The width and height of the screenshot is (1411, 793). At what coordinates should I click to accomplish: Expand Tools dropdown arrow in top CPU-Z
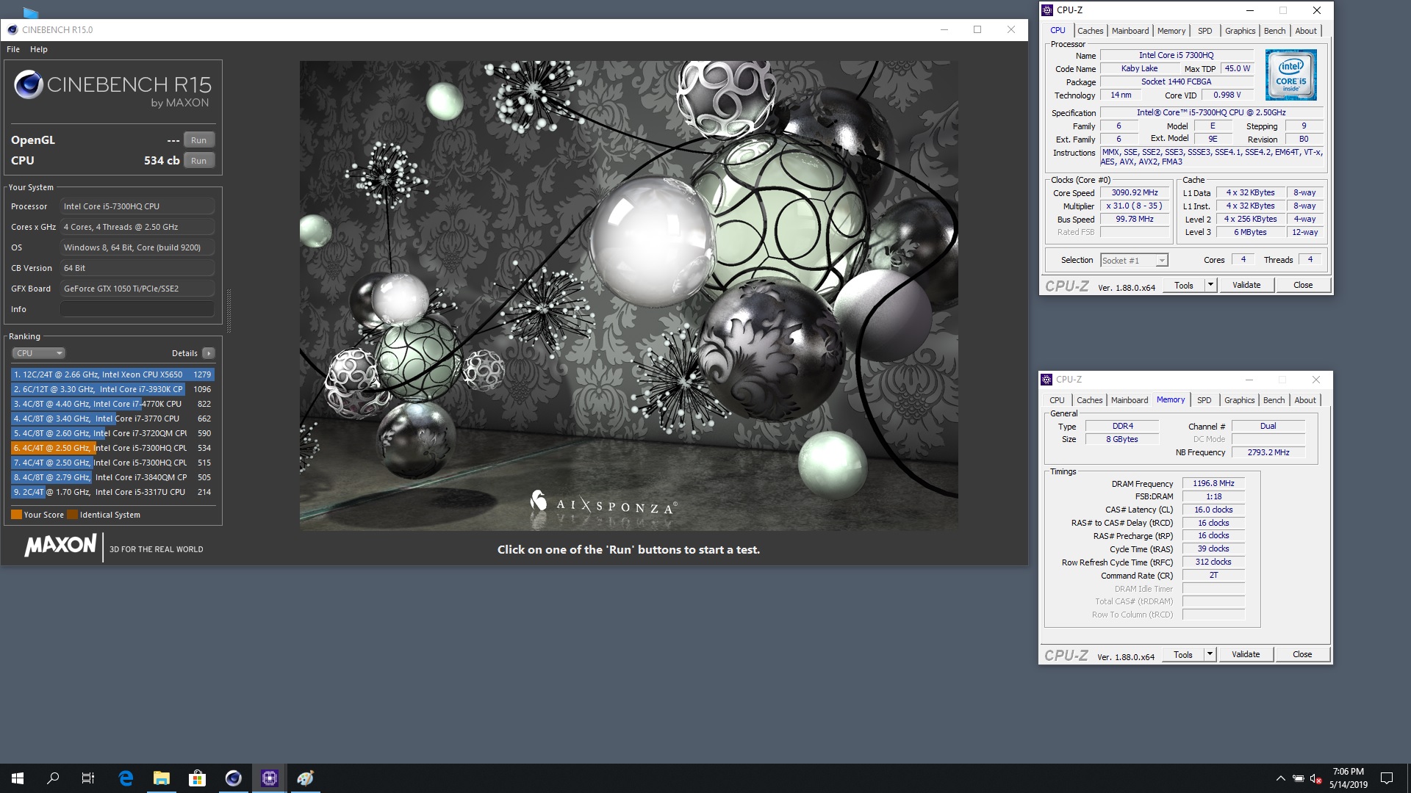pyautogui.click(x=1210, y=286)
